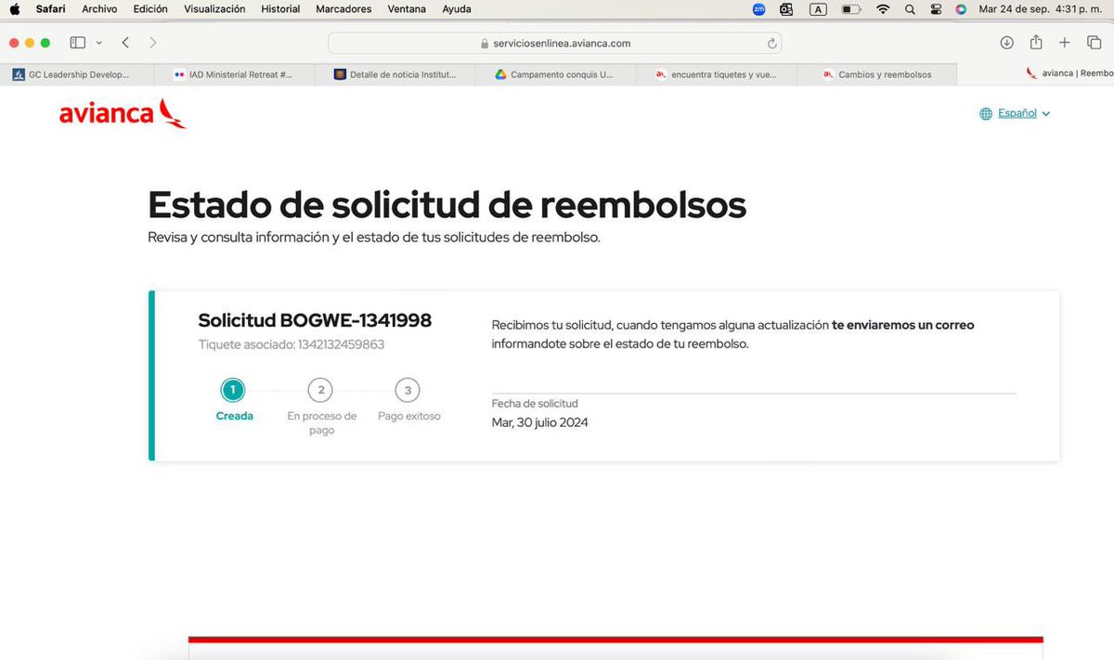This screenshot has width=1114, height=660.
Task: Switch to Cambios y reembolsos tab
Action: click(x=876, y=74)
